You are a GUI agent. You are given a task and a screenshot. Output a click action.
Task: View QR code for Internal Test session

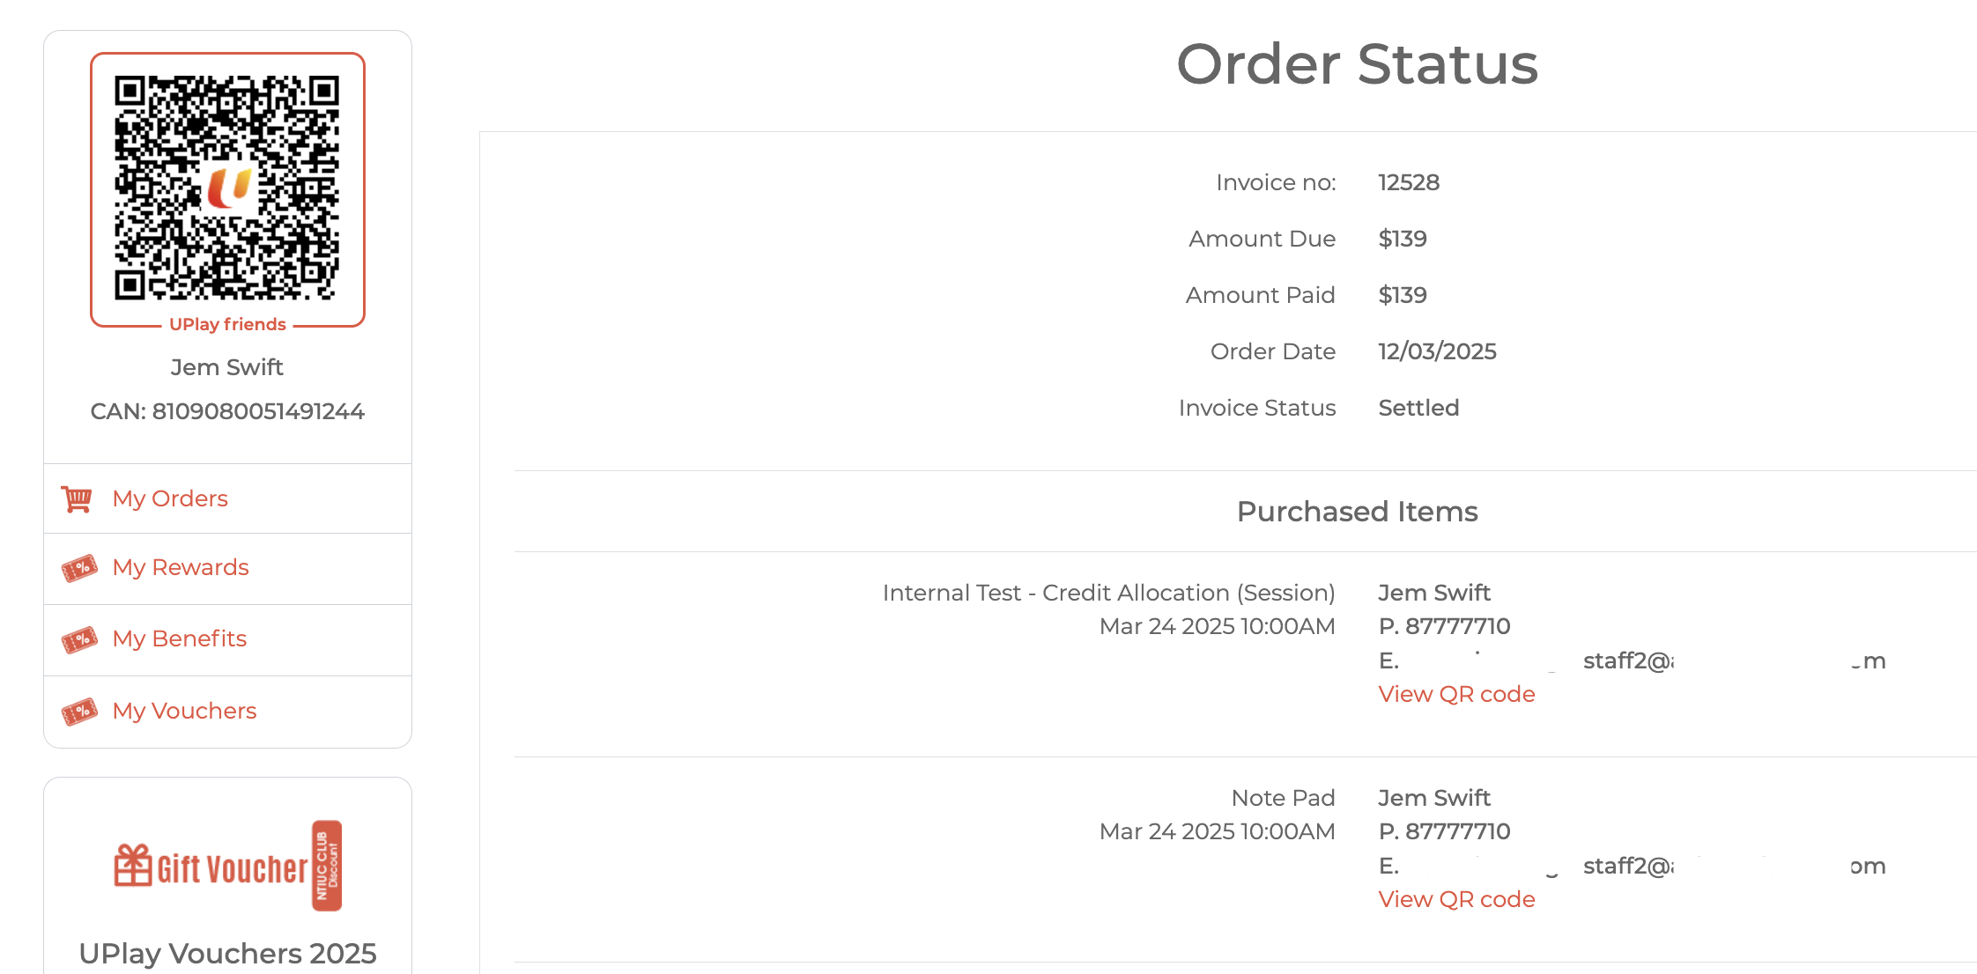click(1456, 694)
